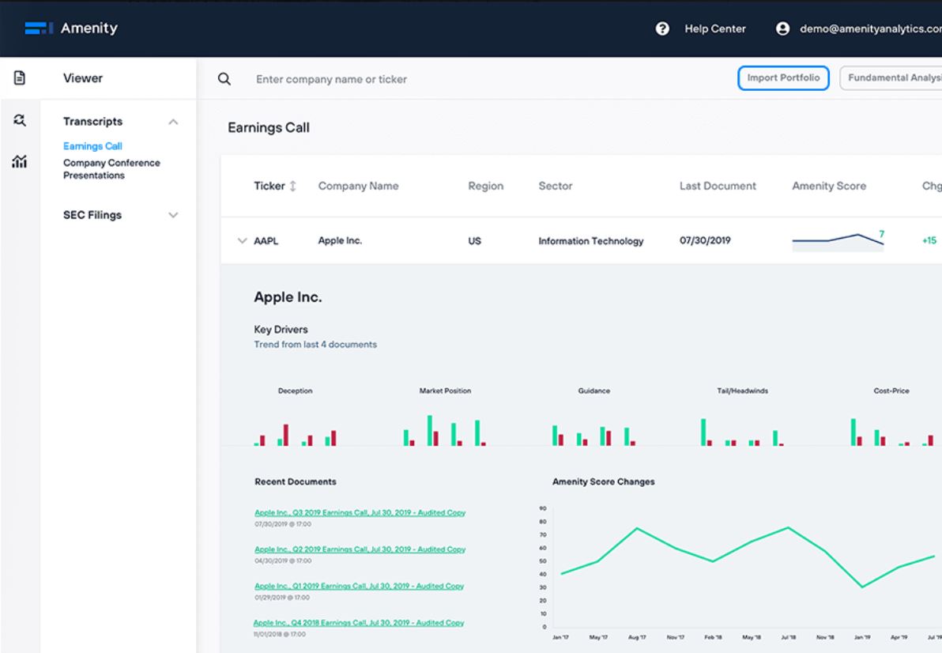This screenshot has height=653, width=942.
Task: Open Apple Q4 2018 Earnings Call document
Action: pos(358,623)
